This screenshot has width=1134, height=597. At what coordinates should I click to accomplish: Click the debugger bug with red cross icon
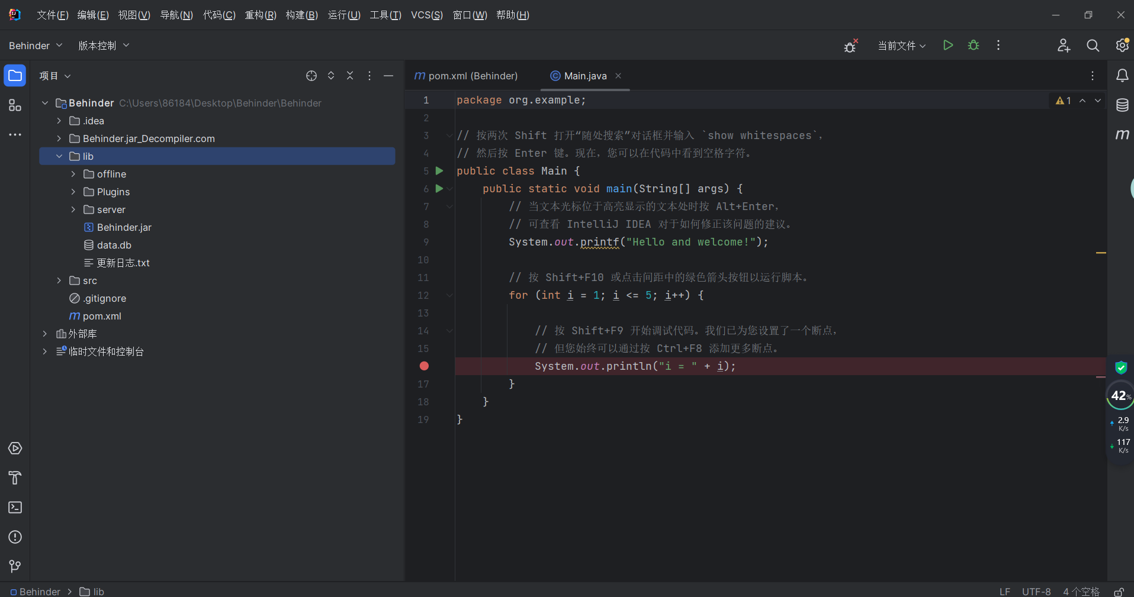tap(851, 46)
